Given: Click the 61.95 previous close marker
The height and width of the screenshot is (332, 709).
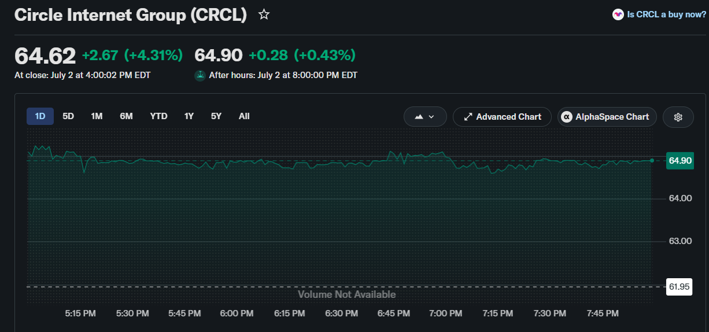Looking at the screenshot, I should [x=680, y=286].
